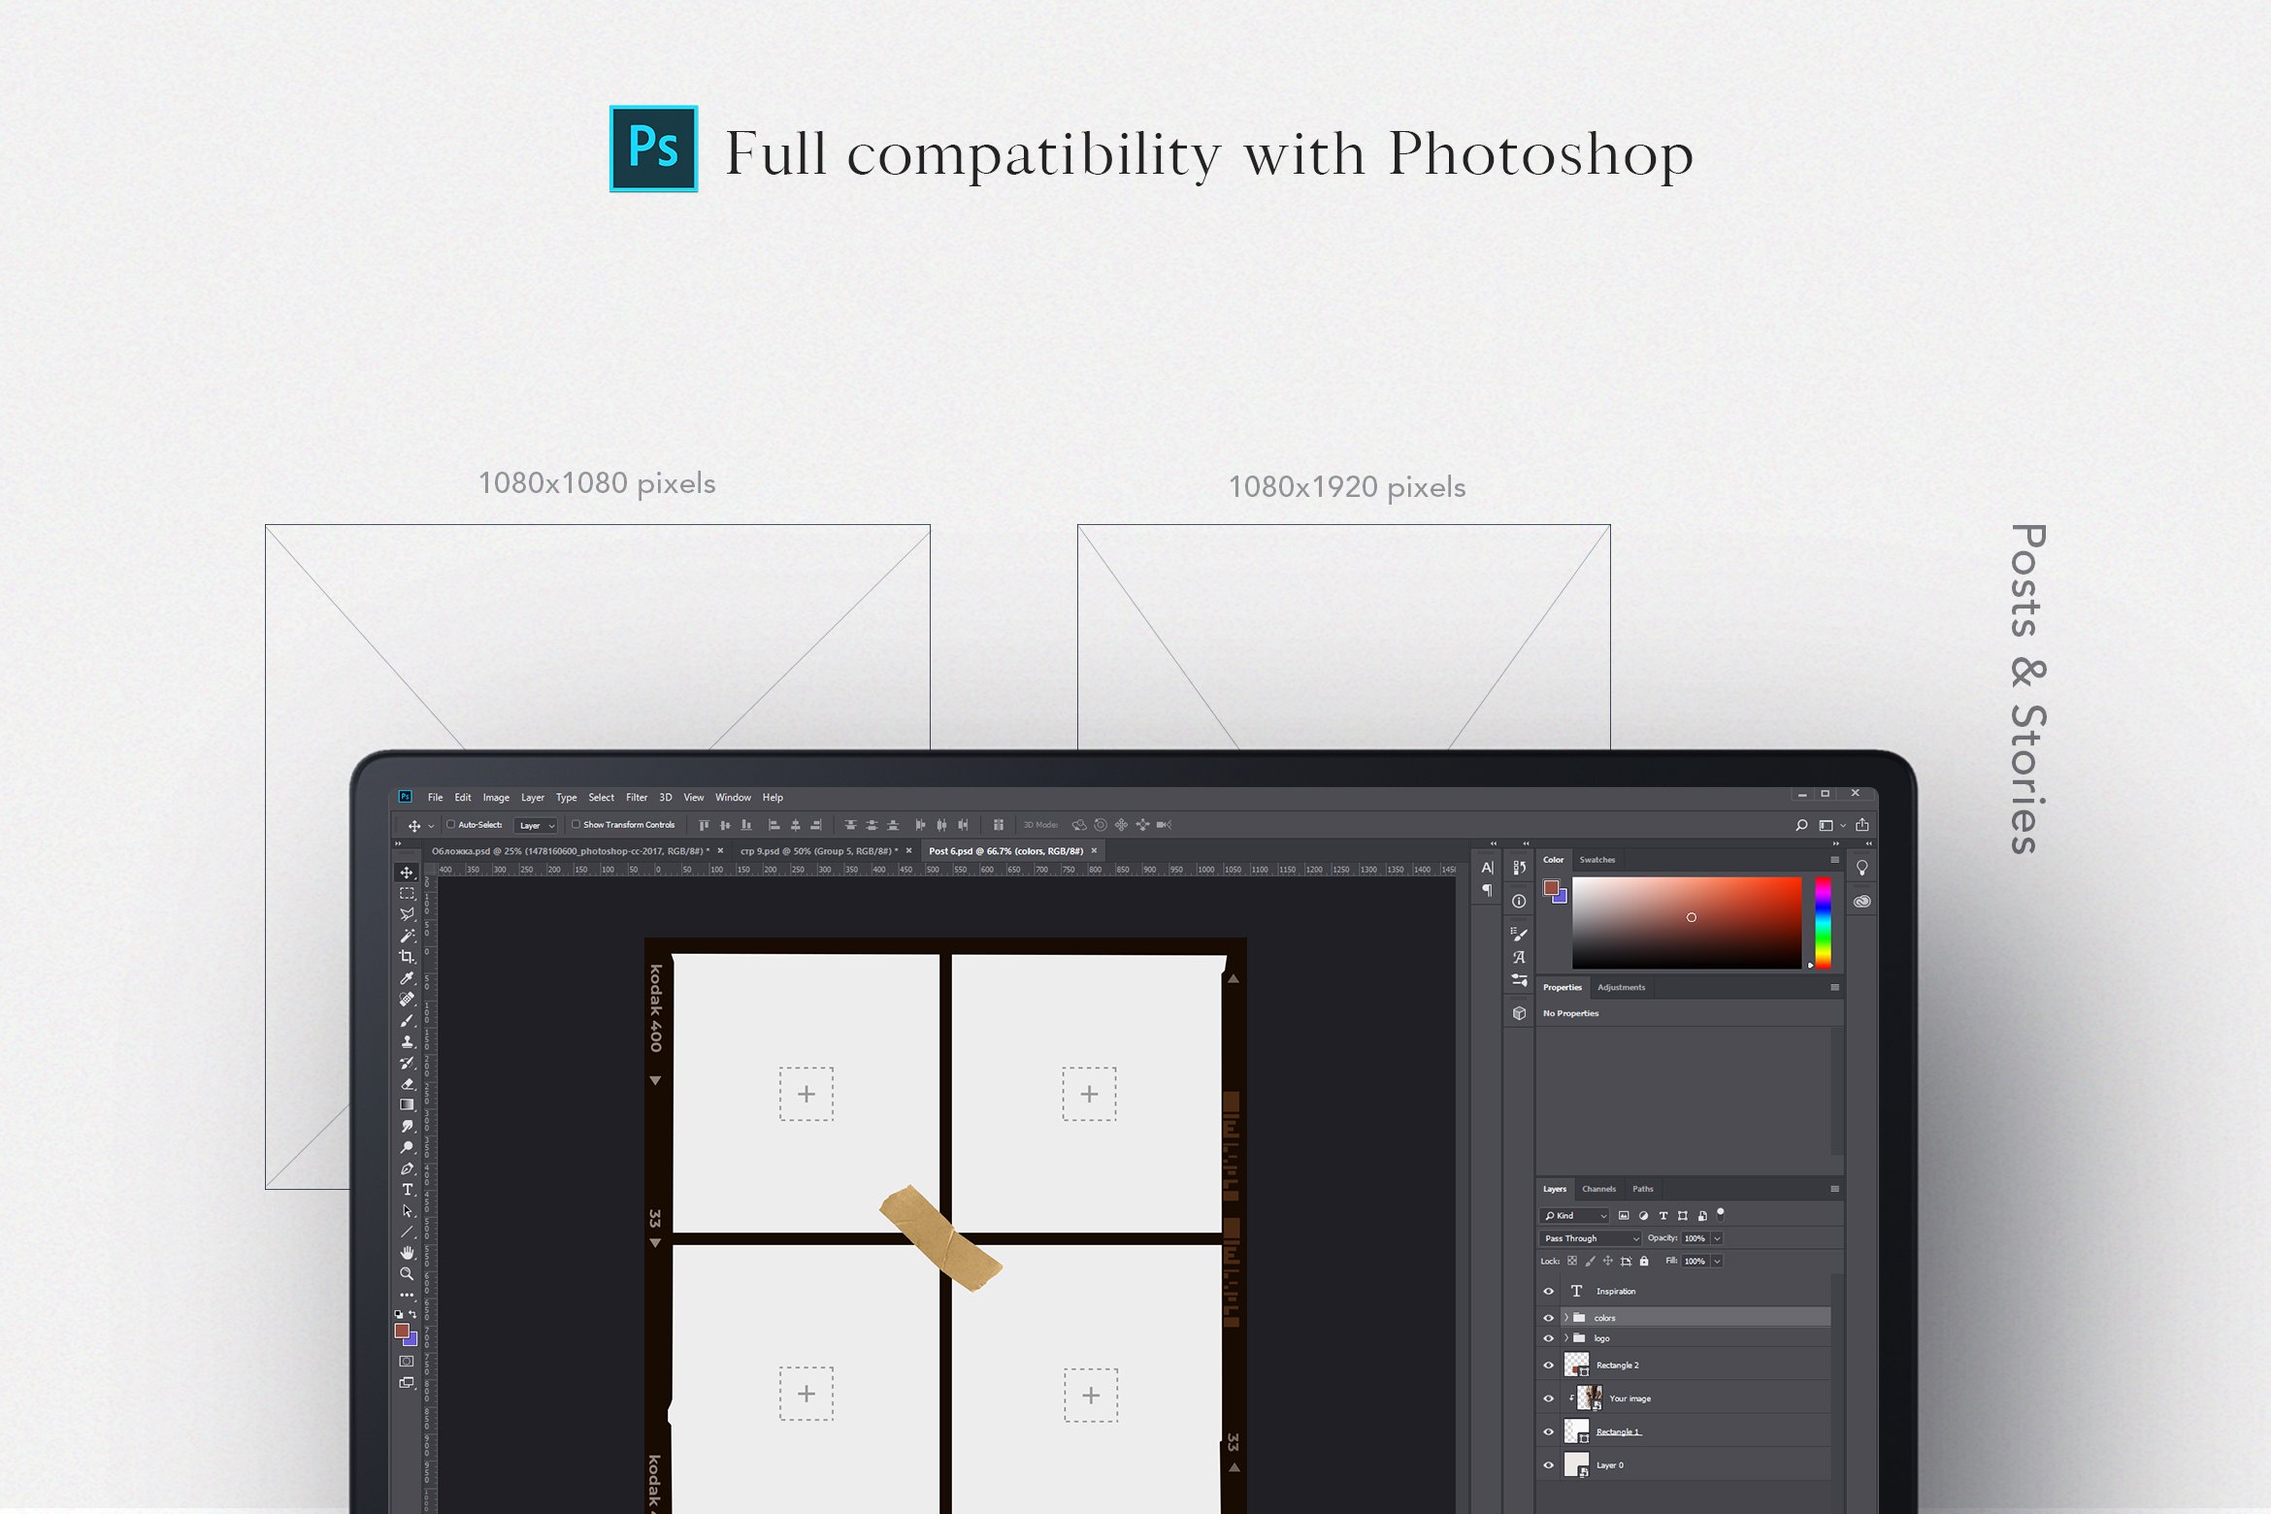The width and height of the screenshot is (2271, 1514).
Task: Open the Auto-Select Layer dropdown
Action: [x=536, y=826]
